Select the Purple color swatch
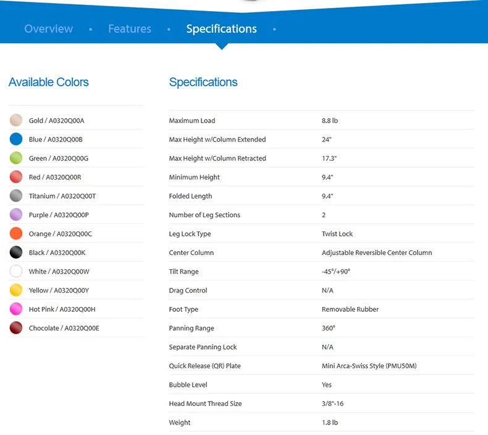Viewport: 488px width, 435px height. click(x=16, y=215)
